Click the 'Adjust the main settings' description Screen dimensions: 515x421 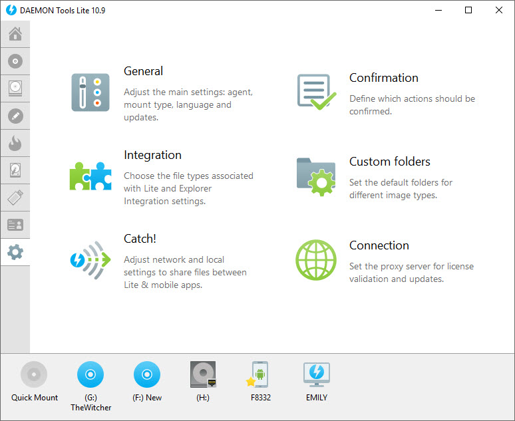point(188,104)
